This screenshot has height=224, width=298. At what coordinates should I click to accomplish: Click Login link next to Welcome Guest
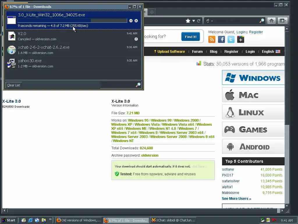pyautogui.click(x=241, y=32)
